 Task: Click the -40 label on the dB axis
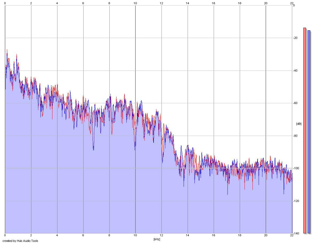pyautogui.click(x=295, y=71)
